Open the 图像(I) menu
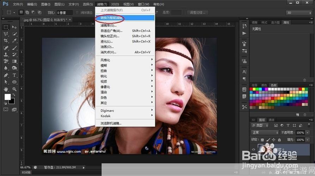315x176 pixels. pyautogui.click(x=46, y=4)
